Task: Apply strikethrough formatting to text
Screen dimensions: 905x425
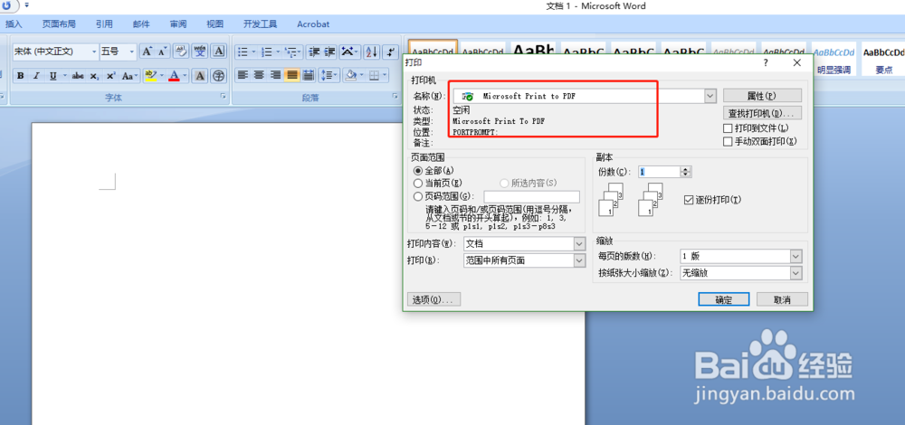Action: [x=78, y=76]
